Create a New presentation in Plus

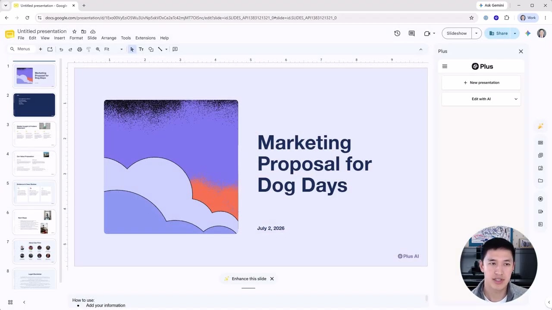tap(481, 83)
